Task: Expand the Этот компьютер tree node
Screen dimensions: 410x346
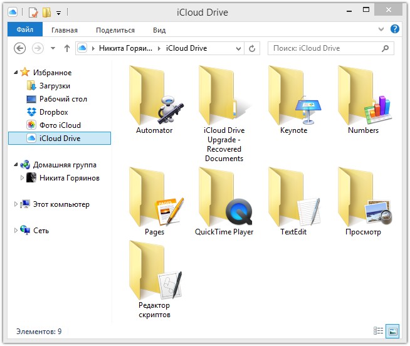Action: click(x=16, y=204)
